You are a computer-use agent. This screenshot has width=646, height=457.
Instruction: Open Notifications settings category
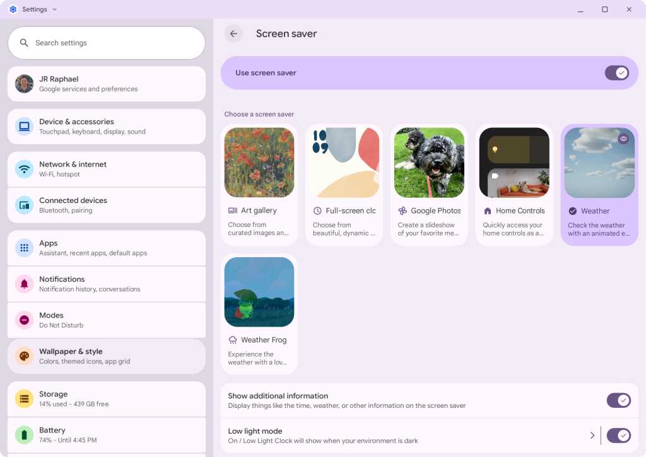106,284
